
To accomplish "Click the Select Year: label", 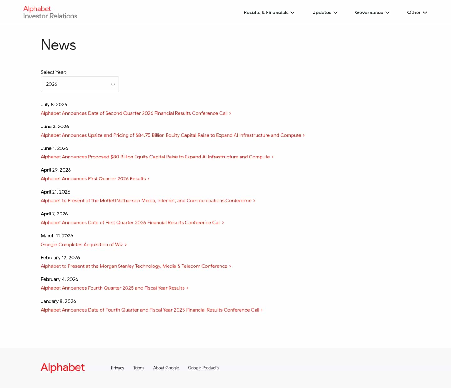I will [54, 72].
